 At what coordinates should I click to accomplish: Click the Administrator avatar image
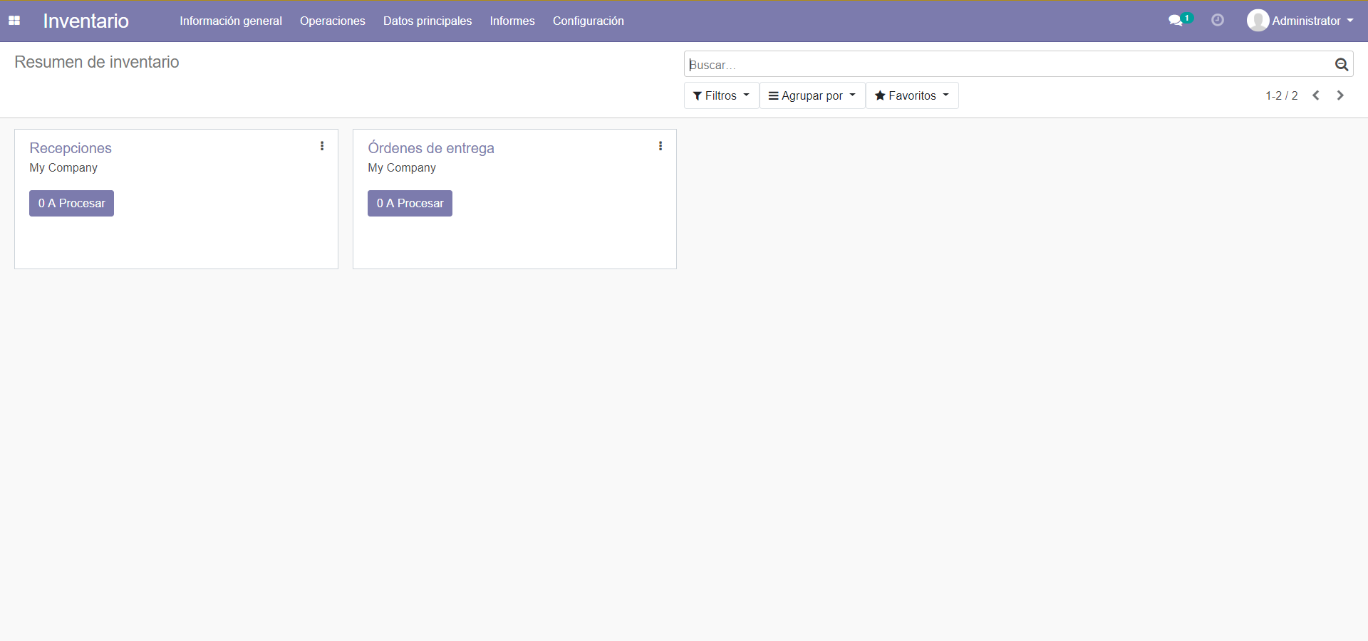tap(1258, 21)
